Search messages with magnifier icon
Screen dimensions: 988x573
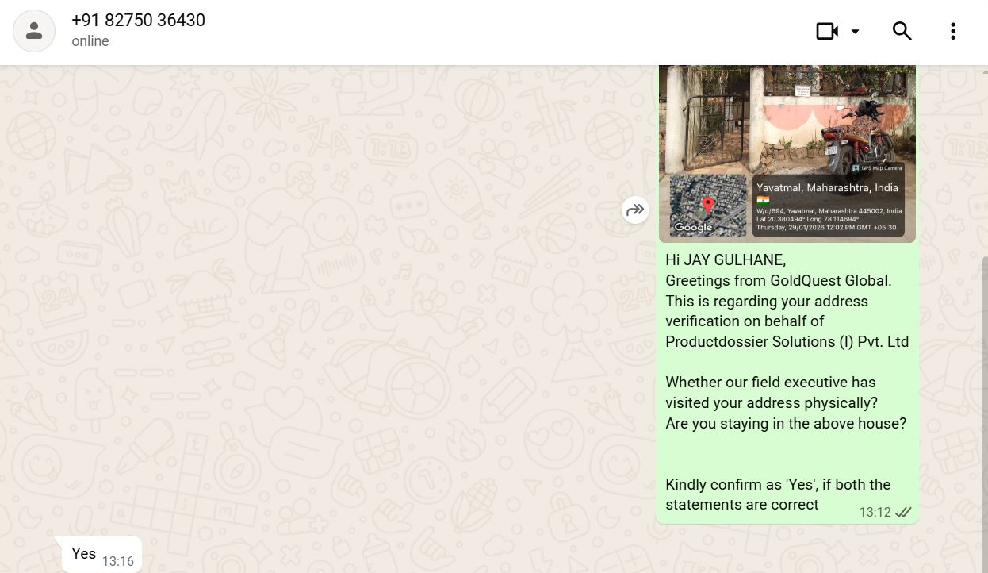coord(902,31)
